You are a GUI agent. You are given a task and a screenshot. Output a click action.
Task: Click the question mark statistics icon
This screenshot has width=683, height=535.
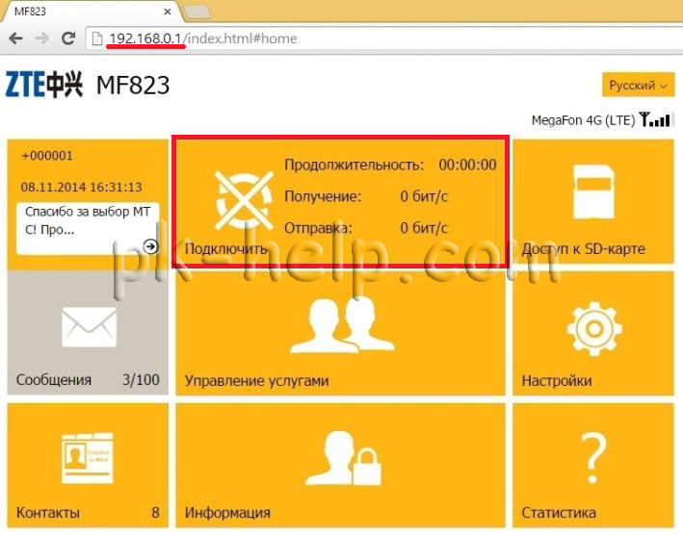593,458
